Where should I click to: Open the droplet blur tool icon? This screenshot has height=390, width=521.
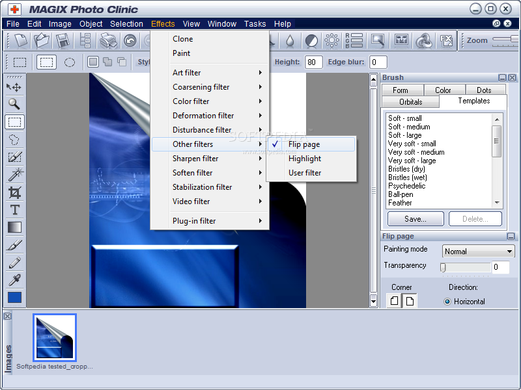click(x=290, y=41)
